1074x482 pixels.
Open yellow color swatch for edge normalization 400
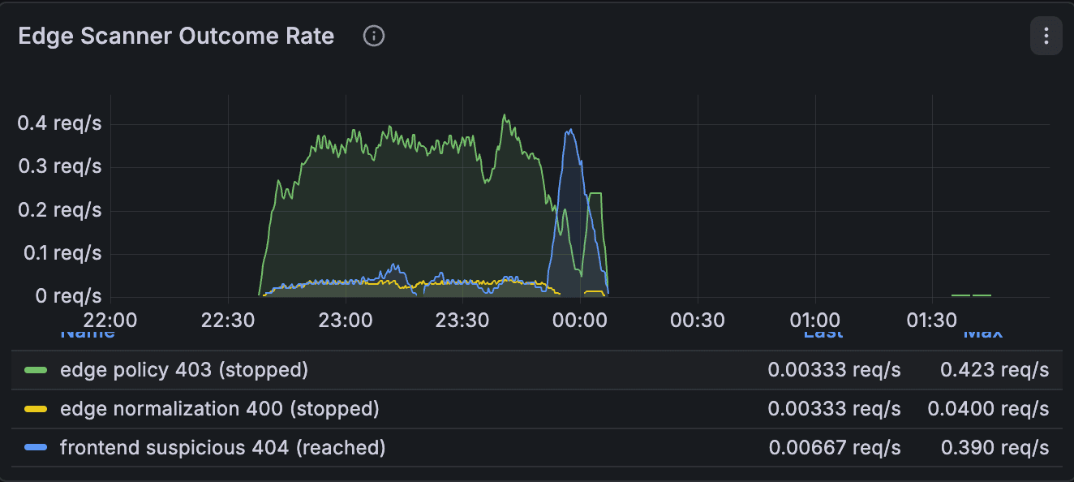pyautogui.click(x=37, y=408)
